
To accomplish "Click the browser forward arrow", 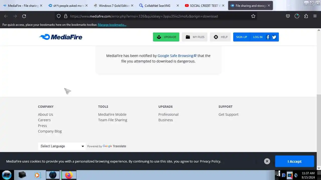I will [15, 16].
